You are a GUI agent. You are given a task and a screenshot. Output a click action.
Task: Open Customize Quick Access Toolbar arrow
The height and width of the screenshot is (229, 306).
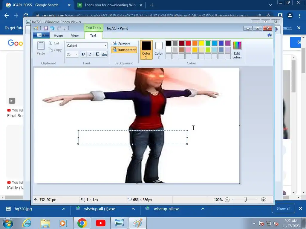pos(65,28)
